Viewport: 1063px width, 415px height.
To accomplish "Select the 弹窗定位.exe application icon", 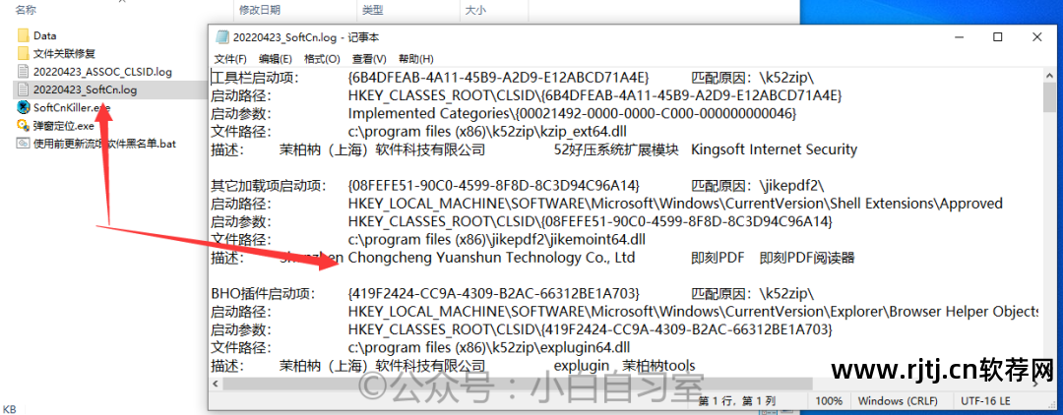I will click(23, 125).
